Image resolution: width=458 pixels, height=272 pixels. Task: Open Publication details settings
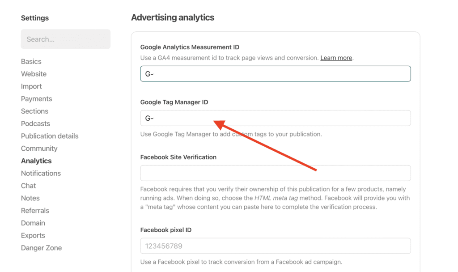pos(49,136)
